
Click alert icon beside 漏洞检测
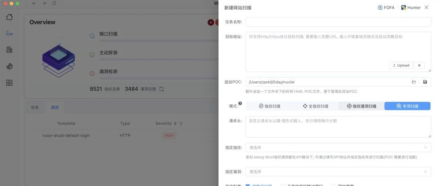click(x=92, y=74)
